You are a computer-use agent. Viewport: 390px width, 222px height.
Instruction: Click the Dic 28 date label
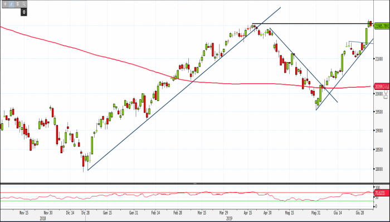pyautogui.click(x=85, y=213)
